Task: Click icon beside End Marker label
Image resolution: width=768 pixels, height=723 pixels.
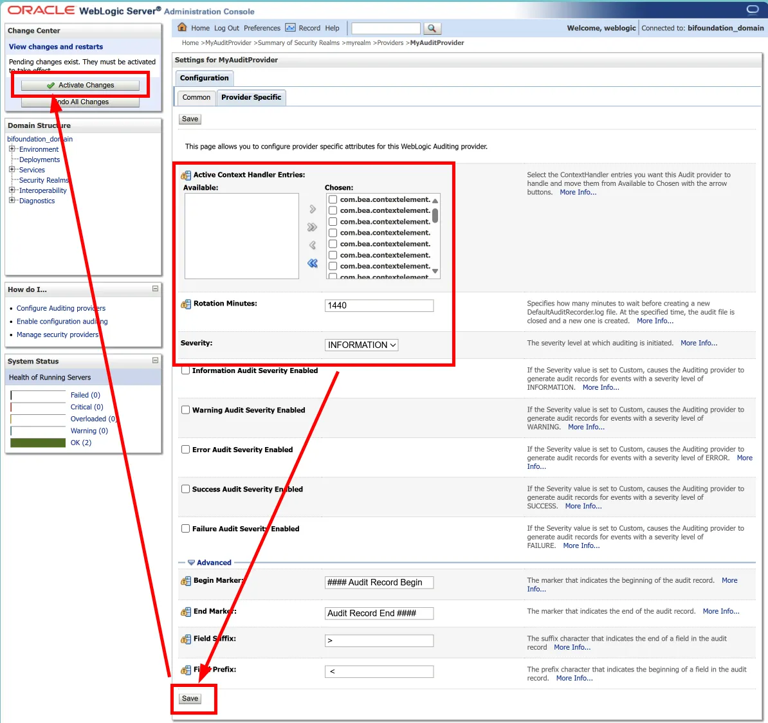Action: point(186,612)
